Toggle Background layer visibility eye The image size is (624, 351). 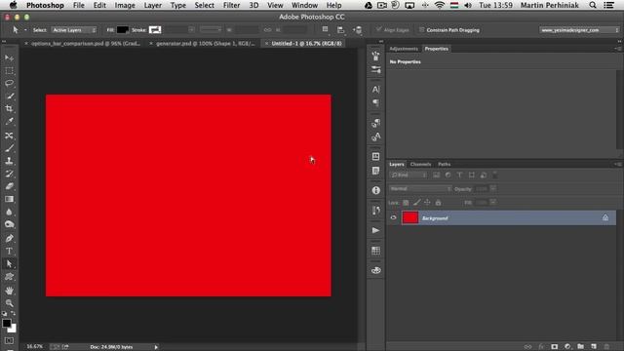tap(394, 217)
